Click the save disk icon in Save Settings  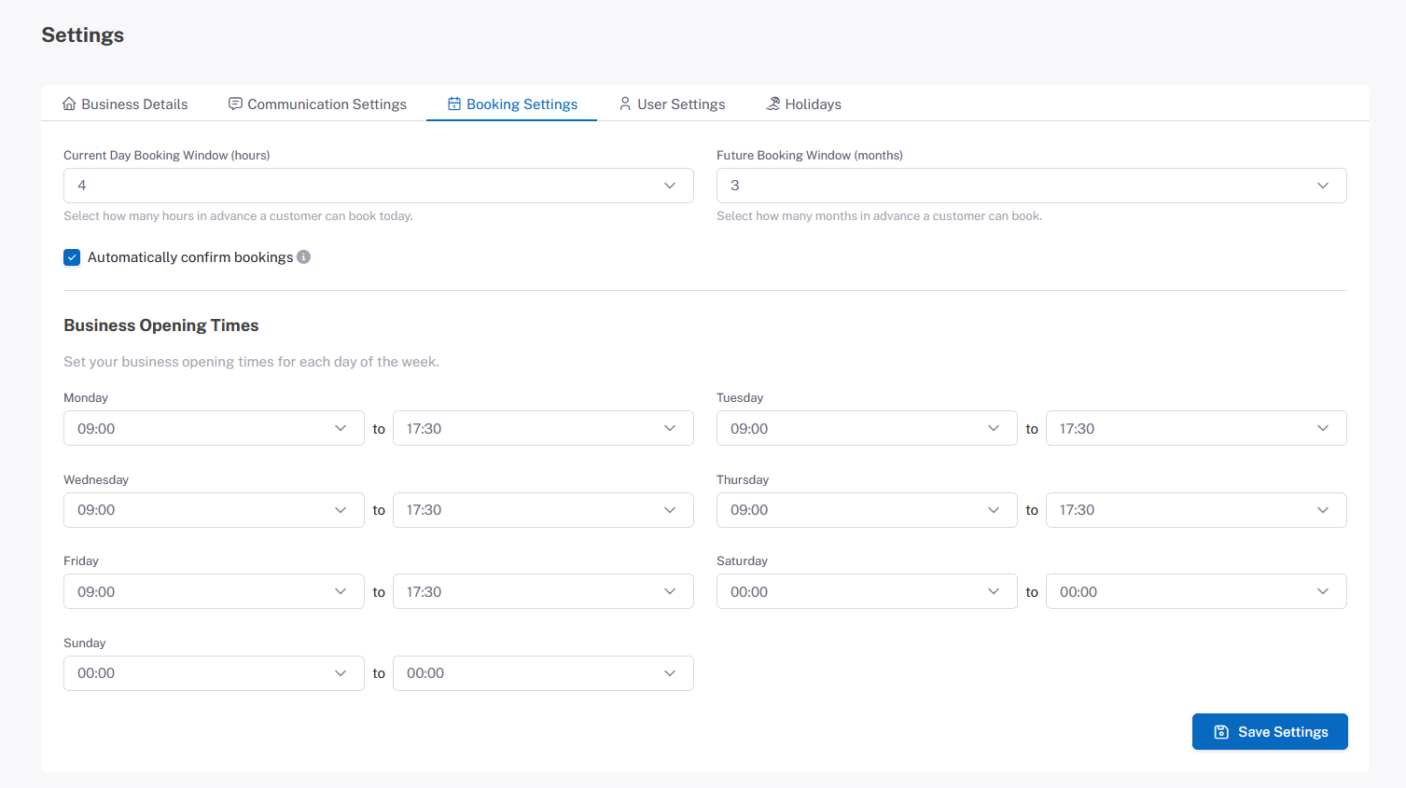[x=1221, y=732]
